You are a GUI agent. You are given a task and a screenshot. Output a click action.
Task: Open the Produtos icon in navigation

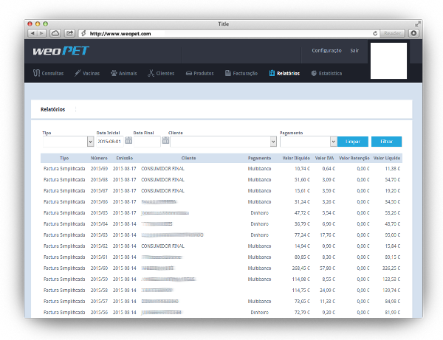coord(189,74)
